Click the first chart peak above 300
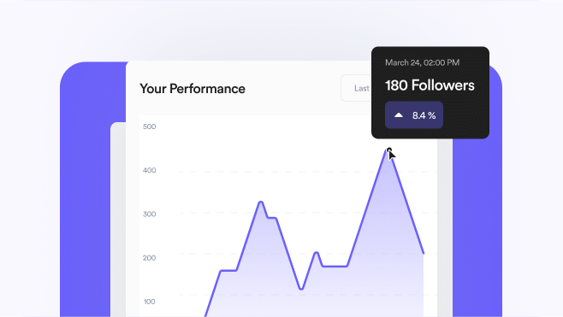The width and height of the screenshot is (563, 317). pos(261,203)
